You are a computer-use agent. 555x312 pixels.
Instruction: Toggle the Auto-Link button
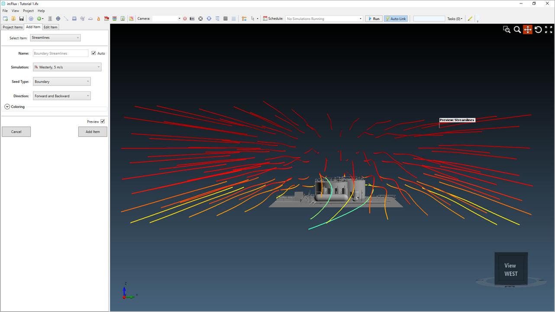[396, 19]
